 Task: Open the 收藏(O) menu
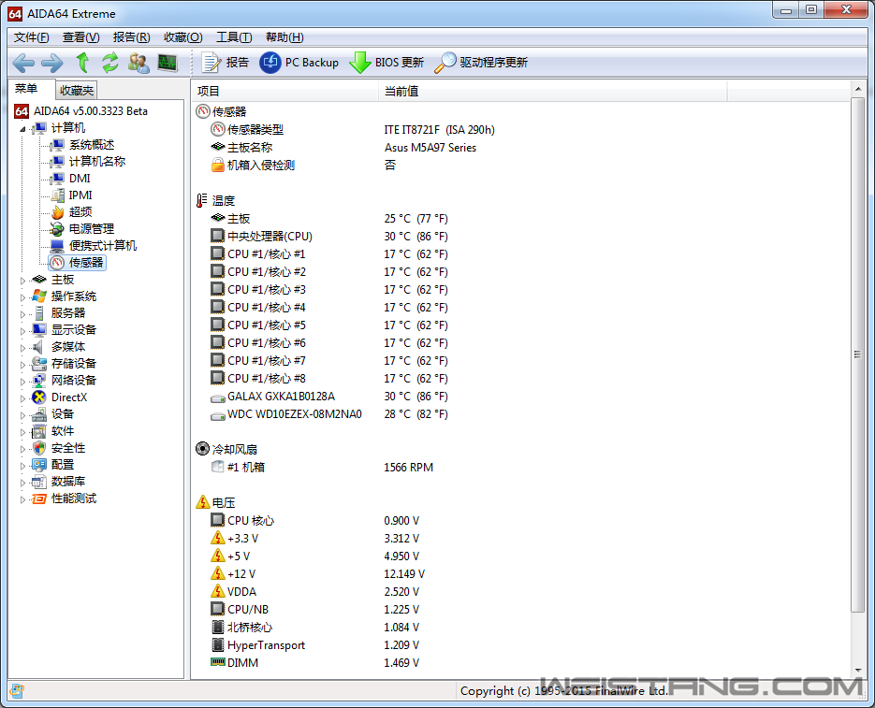pyautogui.click(x=183, y=37)
